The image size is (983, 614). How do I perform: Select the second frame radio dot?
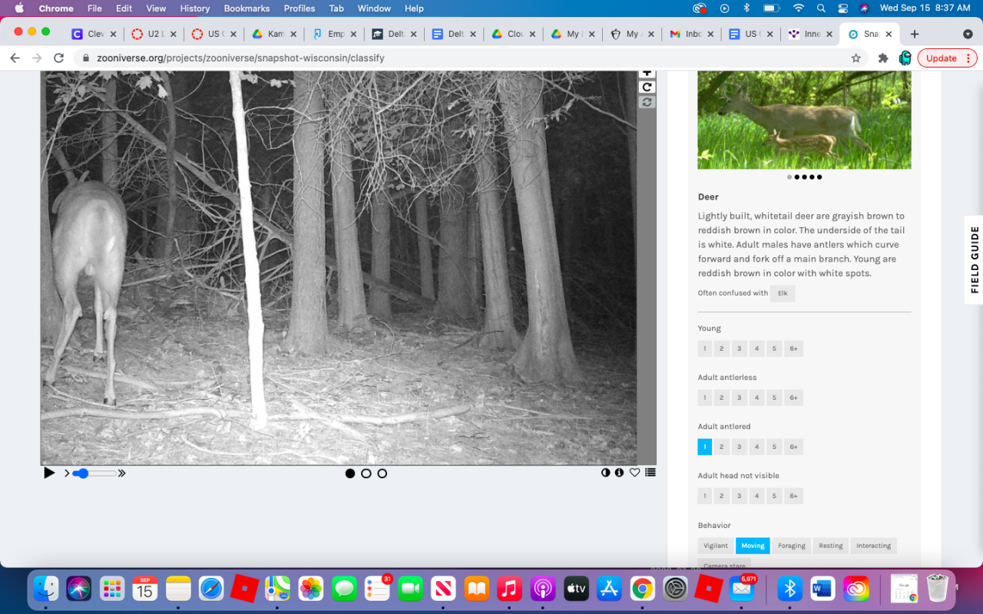point(366,474)
